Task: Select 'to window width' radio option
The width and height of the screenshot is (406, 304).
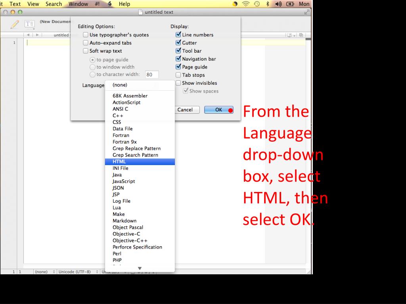Action: pyautogui.click(x=92, y=67)
